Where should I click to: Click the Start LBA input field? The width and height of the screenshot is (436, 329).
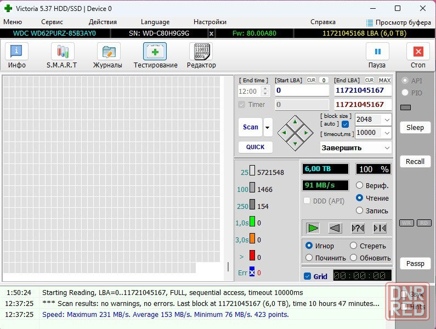(x=302, y=90)
